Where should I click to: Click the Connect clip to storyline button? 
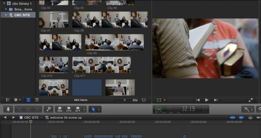(60, 109)
